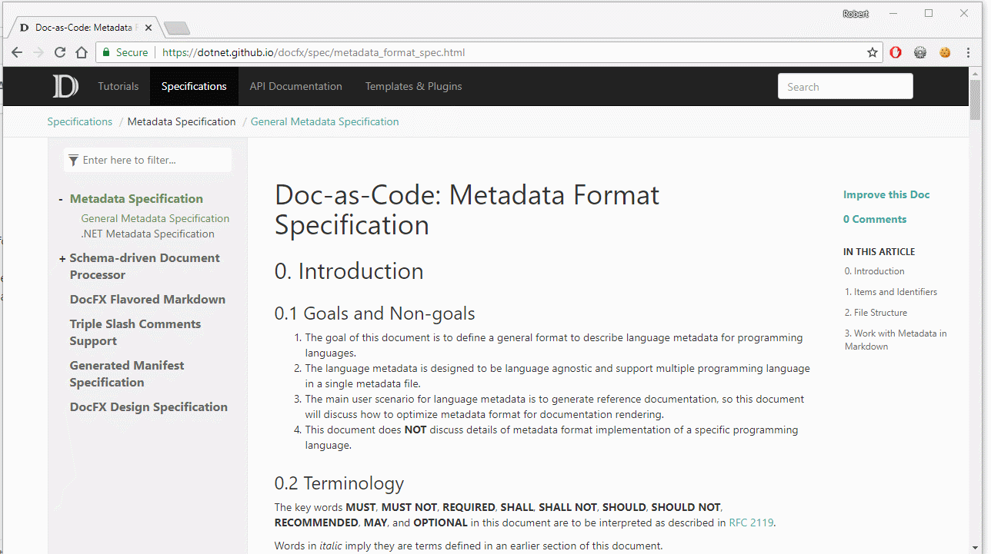The height and width of the screenshot is (554, 991).
Task: Click inside the Search box
Action: pos(845,86)
